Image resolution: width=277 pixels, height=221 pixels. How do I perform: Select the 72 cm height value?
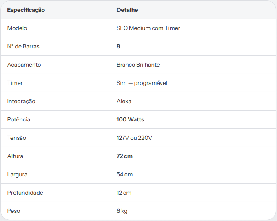pos(124,156)
